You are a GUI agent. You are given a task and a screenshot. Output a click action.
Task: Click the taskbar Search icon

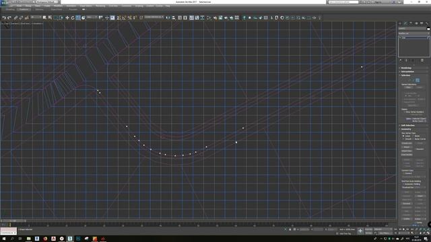click(12, 239)
